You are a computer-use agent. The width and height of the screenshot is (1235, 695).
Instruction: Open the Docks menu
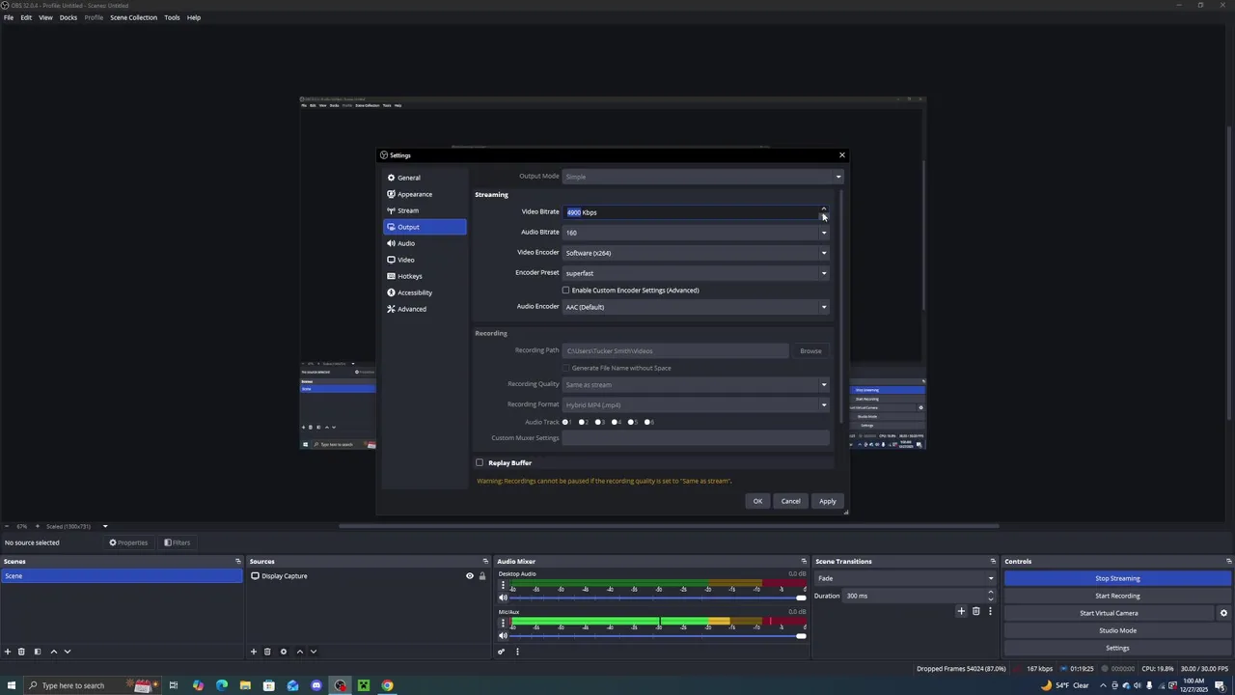pos(69,17)
